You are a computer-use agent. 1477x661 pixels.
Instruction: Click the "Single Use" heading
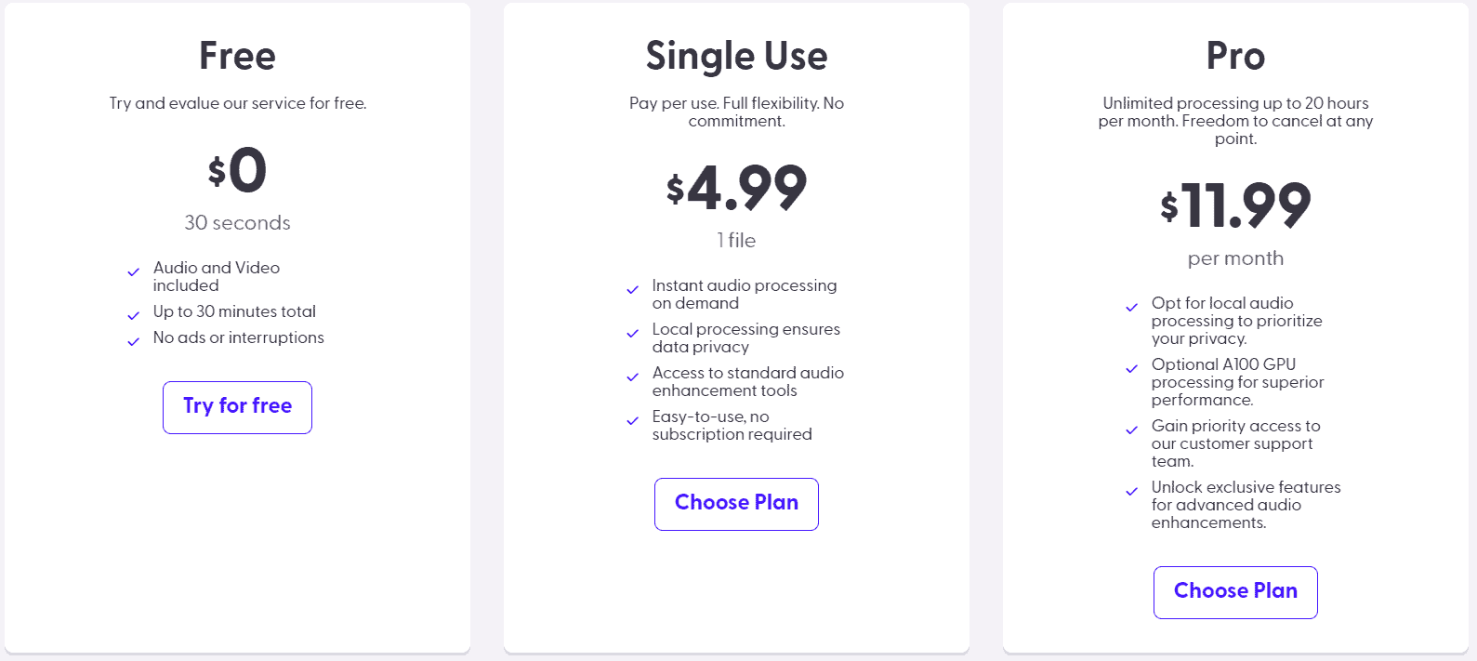click(x=736, y=56)
